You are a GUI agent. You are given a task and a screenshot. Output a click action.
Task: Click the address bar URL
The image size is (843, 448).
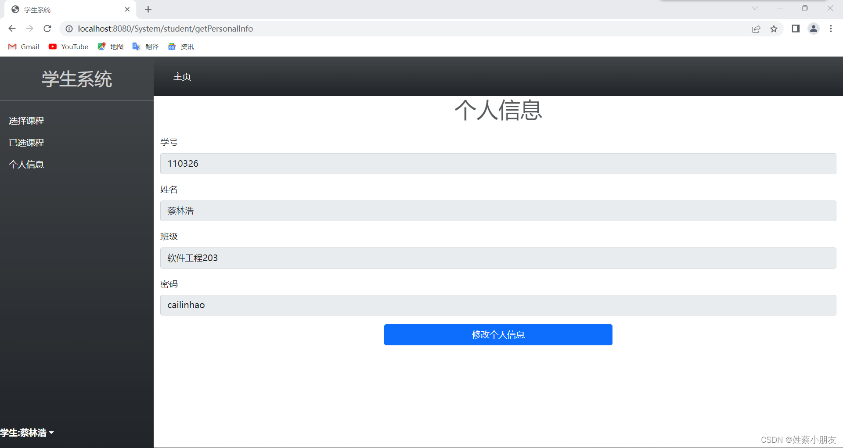pos(165,29)
